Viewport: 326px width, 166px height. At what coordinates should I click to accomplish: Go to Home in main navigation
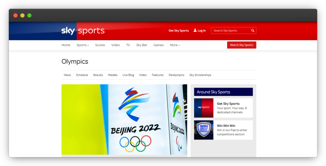66,45
